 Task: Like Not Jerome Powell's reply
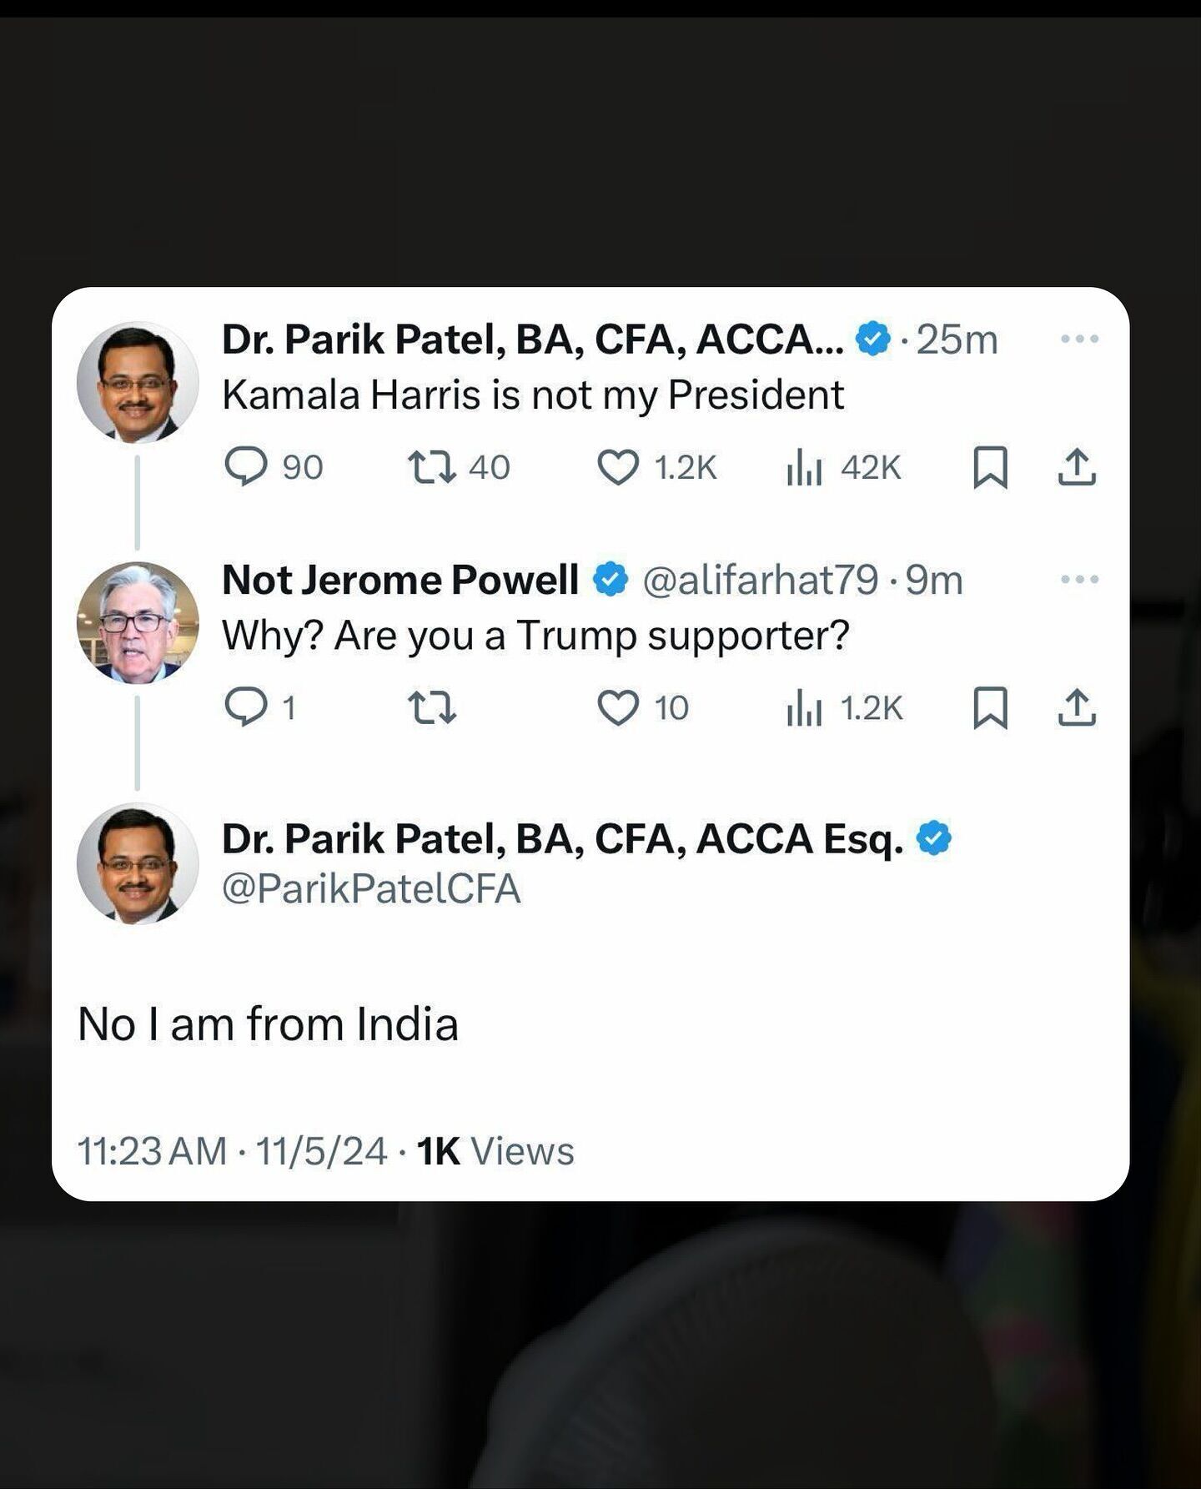point(618,707)
